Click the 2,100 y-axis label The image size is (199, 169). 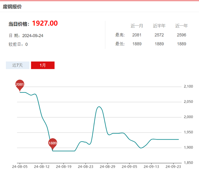188,87
